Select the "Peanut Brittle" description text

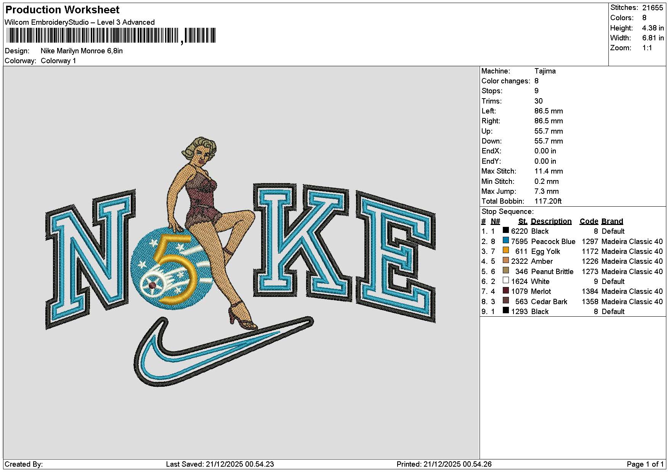pos(552,272)
